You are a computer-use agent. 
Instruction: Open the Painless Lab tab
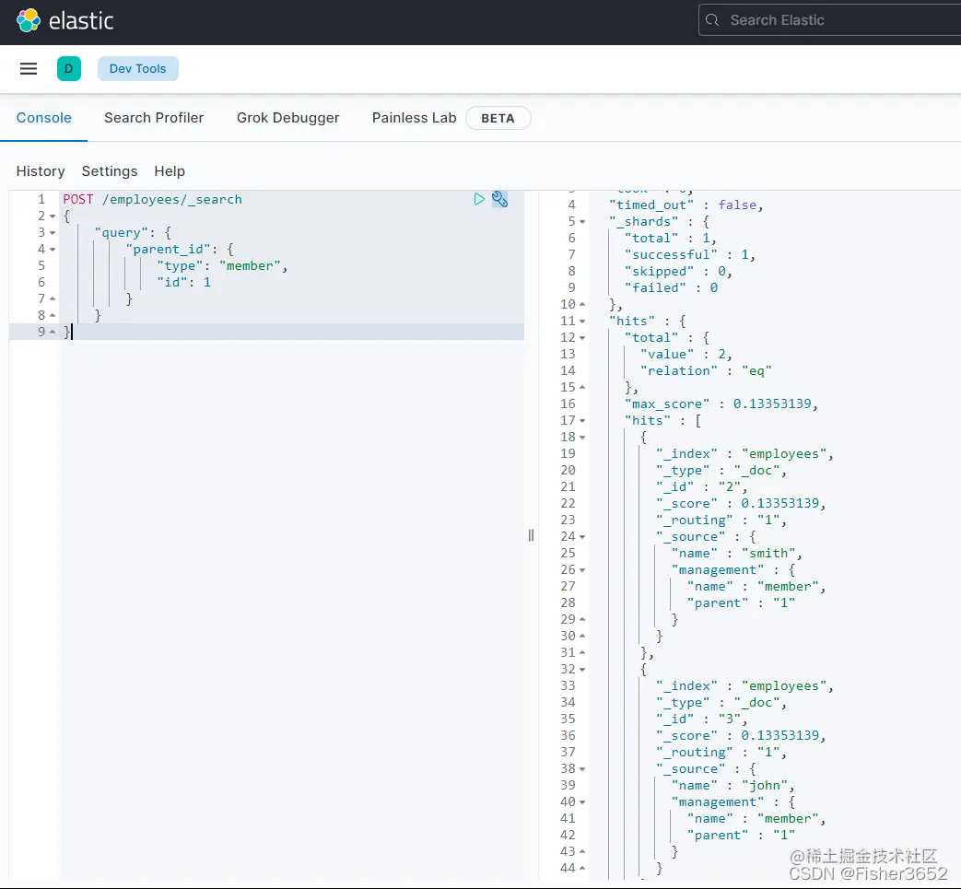(x=415, y=118)
